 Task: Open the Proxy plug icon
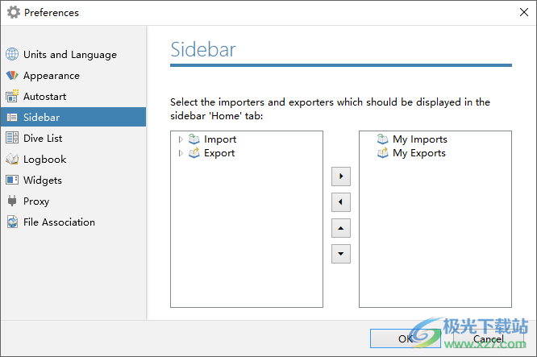tap(12, 201)
